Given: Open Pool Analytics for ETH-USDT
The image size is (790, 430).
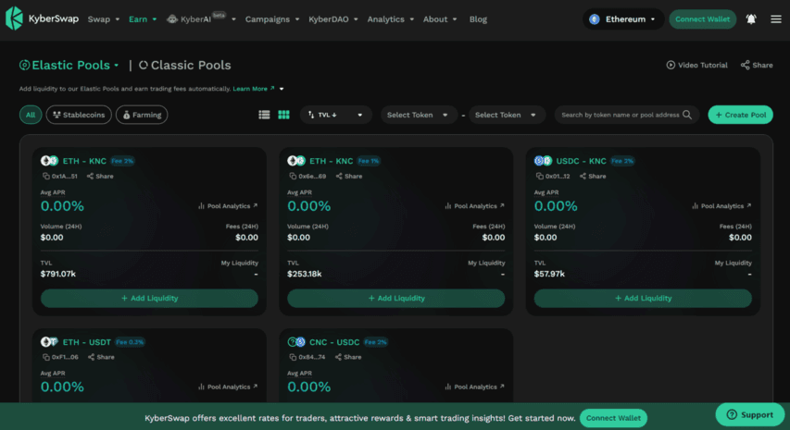Looking at the screenshot, I should pyautogui.click(x=228, y=387).
